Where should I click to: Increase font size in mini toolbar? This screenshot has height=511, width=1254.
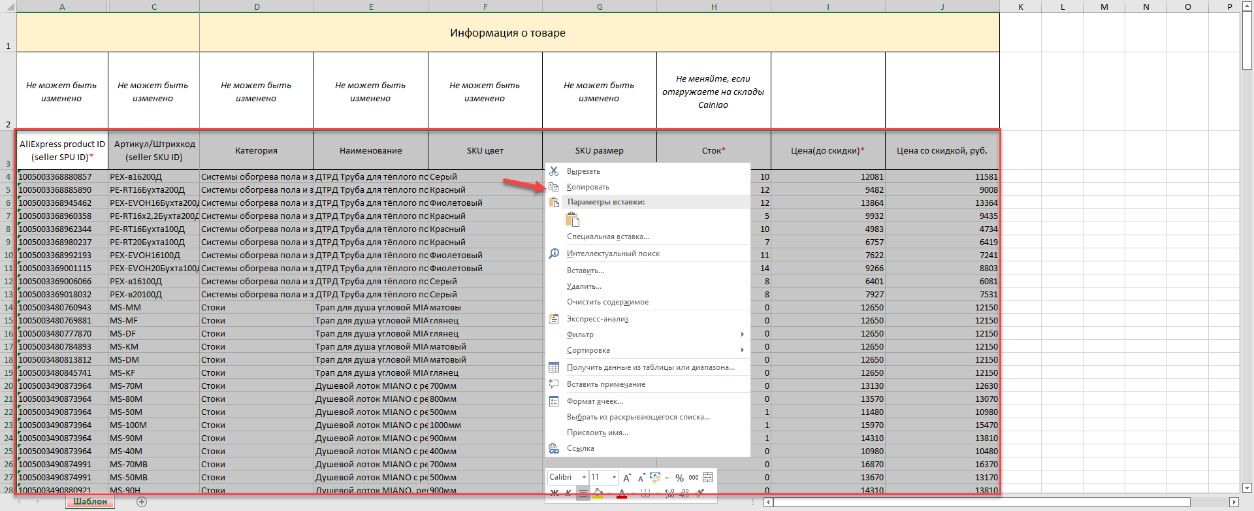point(627,478)
